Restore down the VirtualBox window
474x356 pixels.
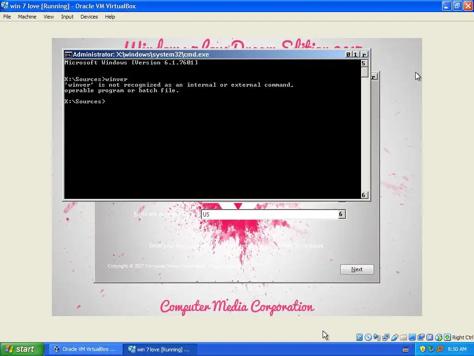(457, 6)
